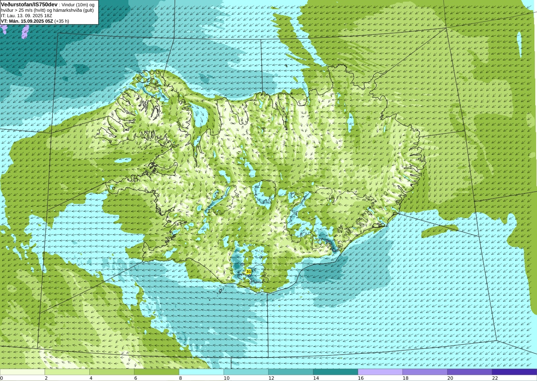Click legend scale label "10"
537x381 pixels.
click(227, 378)
